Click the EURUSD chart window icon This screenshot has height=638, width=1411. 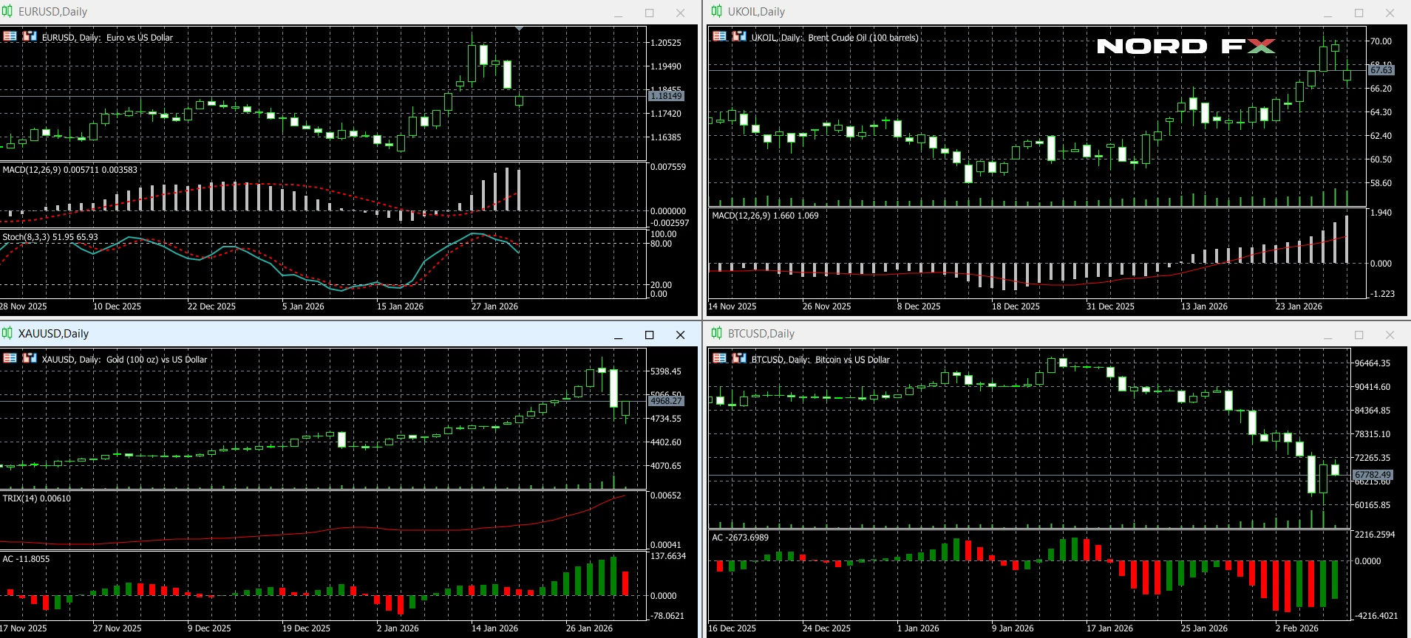[7, 12]
